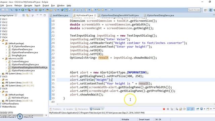Viewport: 215px width, 121px height.
Task: Close the MyFirstJavaFX.java editor tab
Action: coord(95,15)
